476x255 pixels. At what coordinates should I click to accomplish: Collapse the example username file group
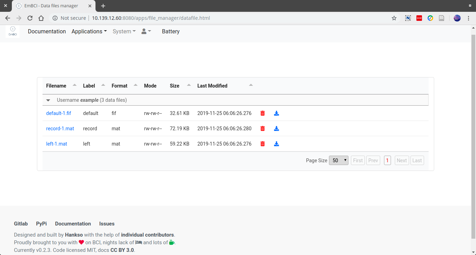pos(48,100)
